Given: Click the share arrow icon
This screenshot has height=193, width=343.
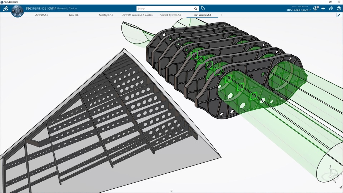Looking at the screenshot, I should point(331,8).
